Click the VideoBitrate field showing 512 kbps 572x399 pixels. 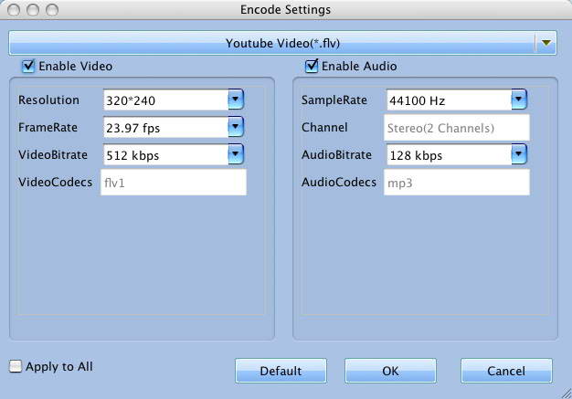[x=164, y=155]
